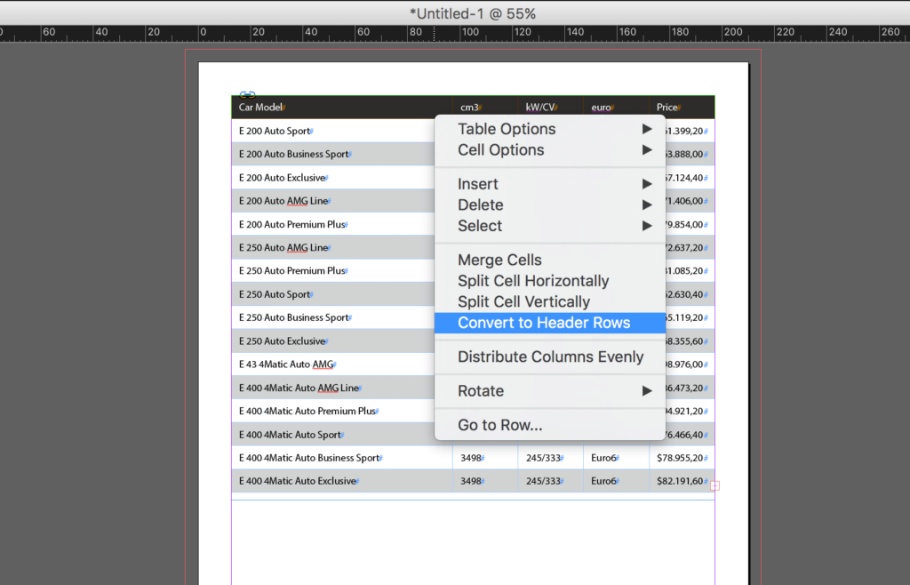Choose Split Cell Vertically

tap(549, 301)
